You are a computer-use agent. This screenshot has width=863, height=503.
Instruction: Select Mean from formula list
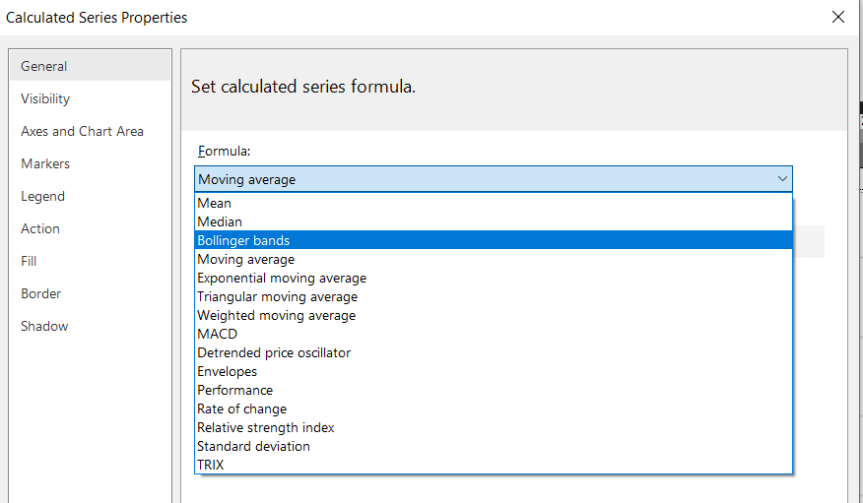[215, 203]
